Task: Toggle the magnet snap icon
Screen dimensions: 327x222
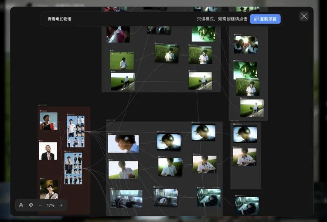Action: 31,205
